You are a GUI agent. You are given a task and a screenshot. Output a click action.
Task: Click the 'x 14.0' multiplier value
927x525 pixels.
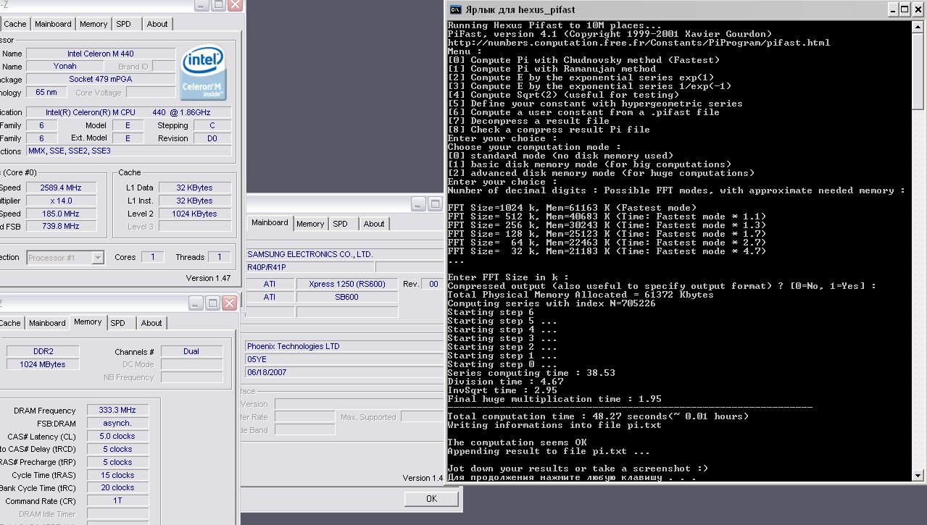pyautogui.click(x=61, y=201)
